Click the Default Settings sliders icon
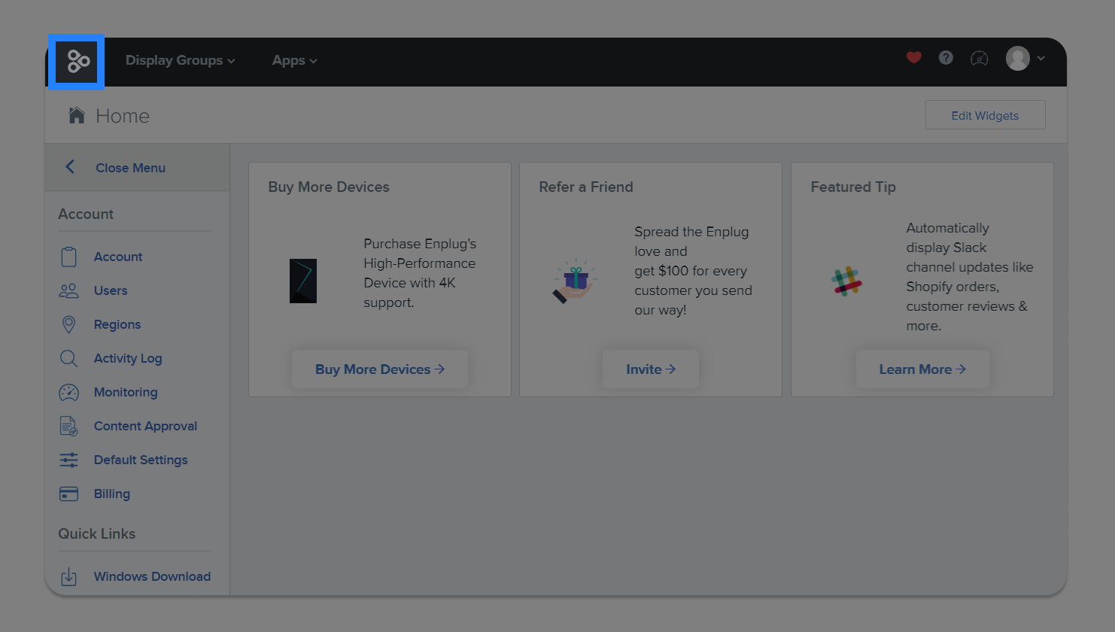 68,460
